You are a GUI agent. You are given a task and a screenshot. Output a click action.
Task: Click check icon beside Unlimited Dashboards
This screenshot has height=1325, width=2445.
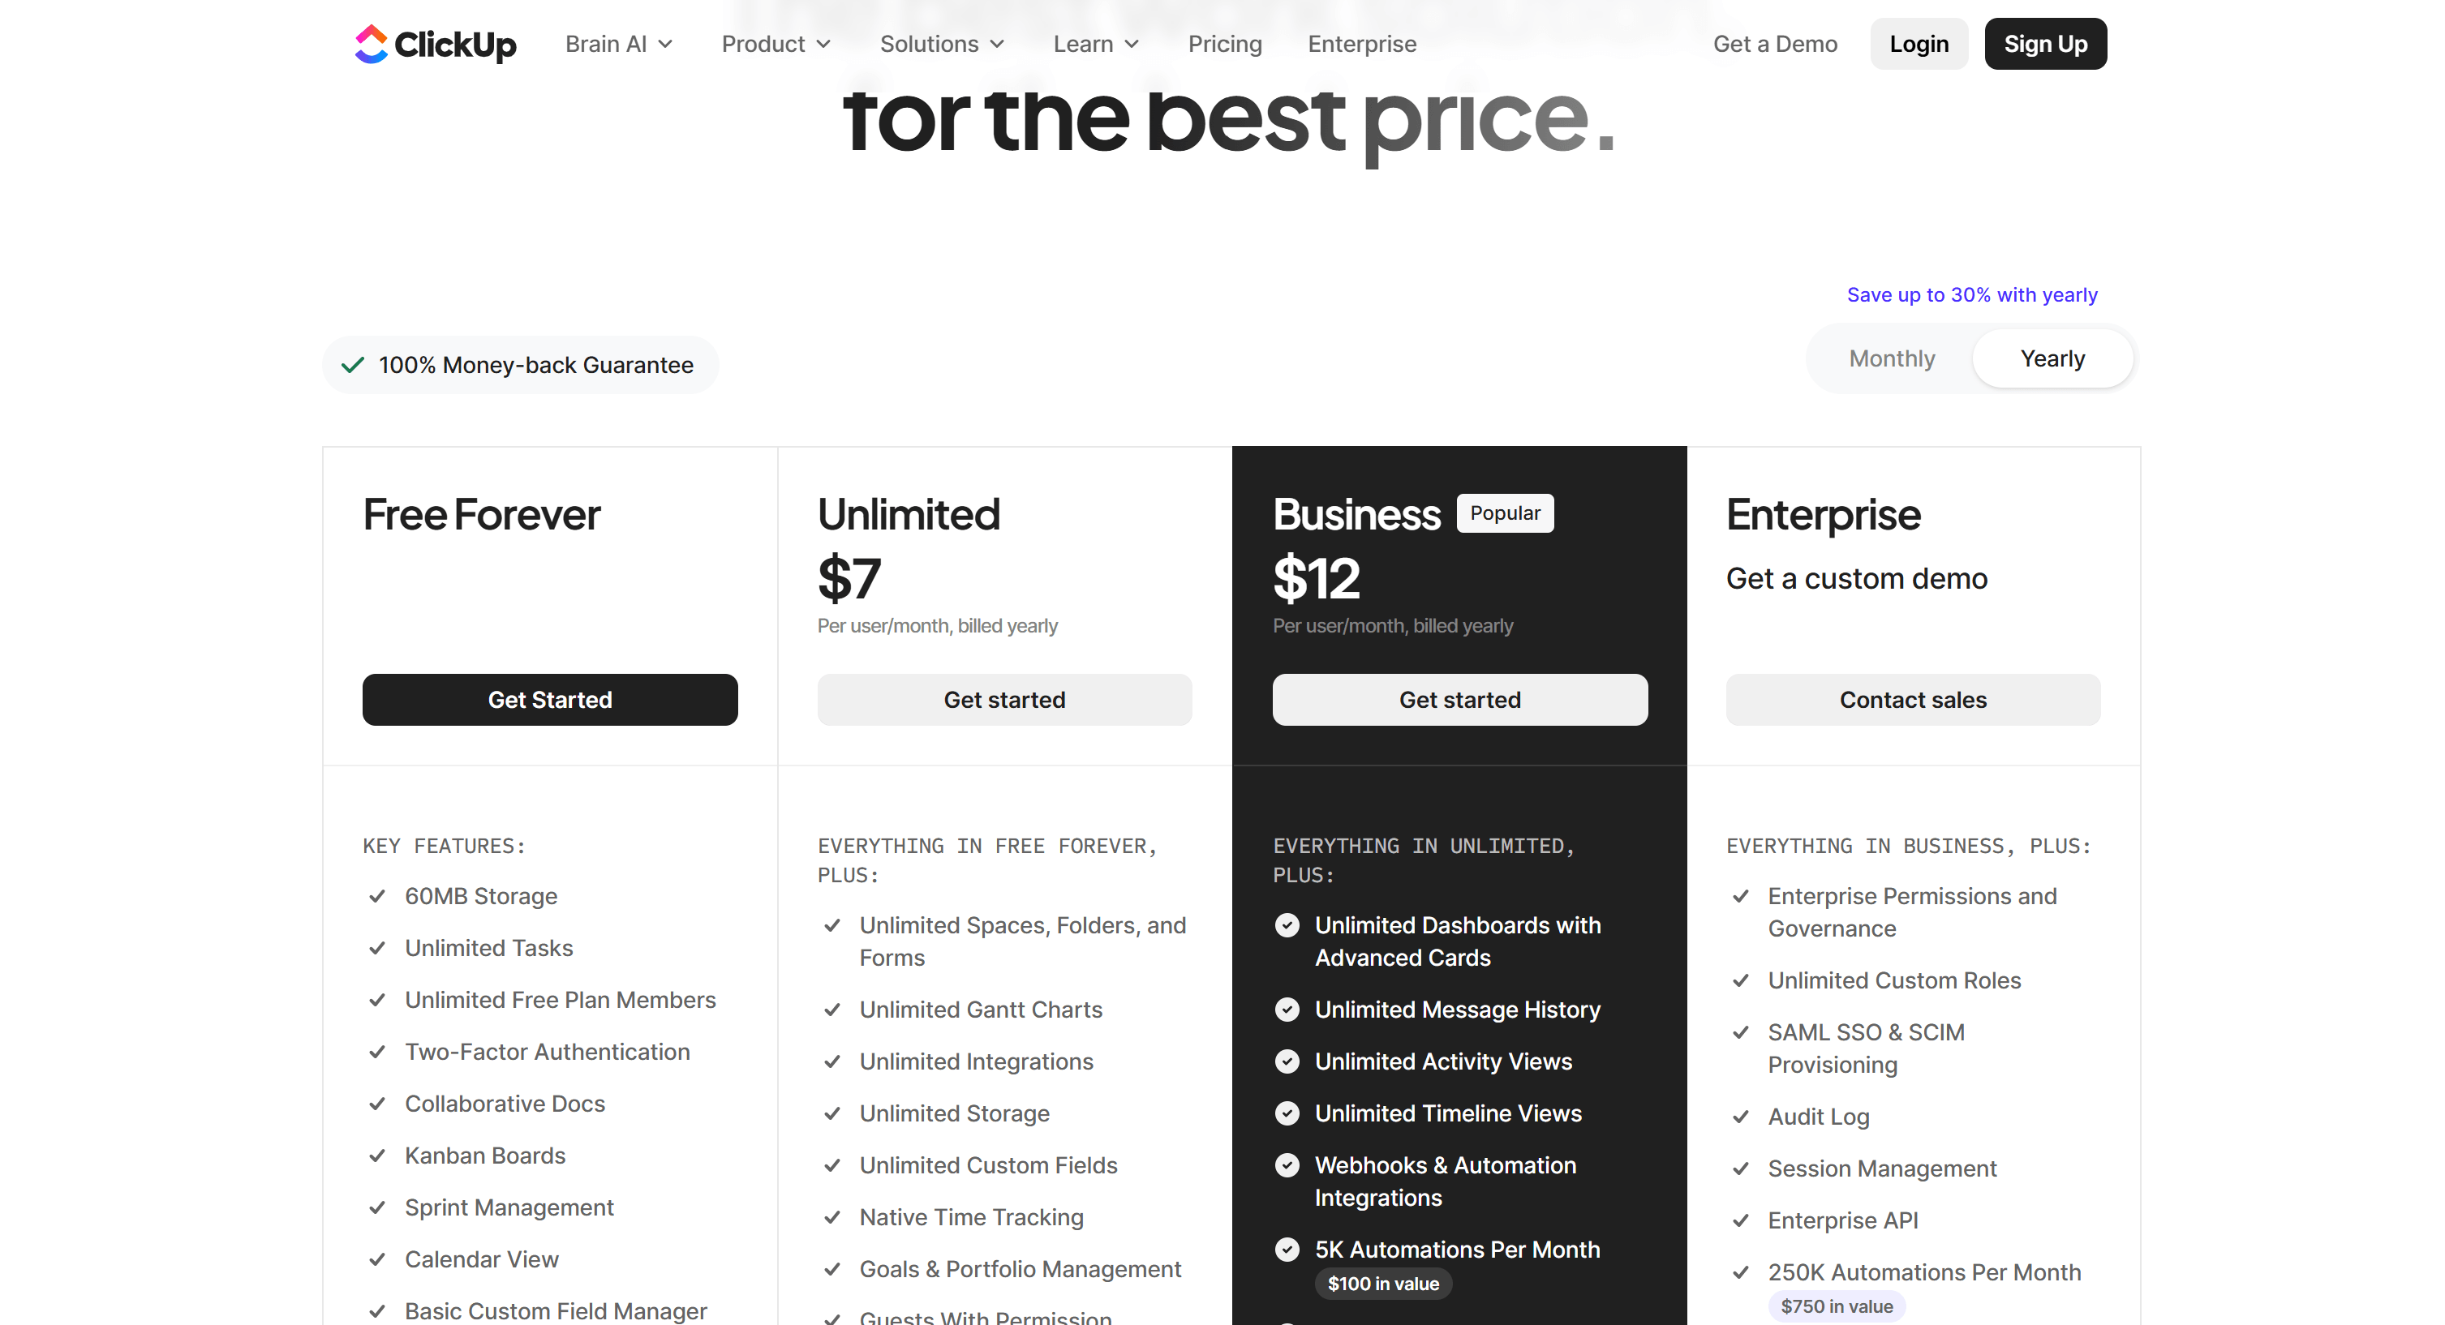tap(1287, 924)
